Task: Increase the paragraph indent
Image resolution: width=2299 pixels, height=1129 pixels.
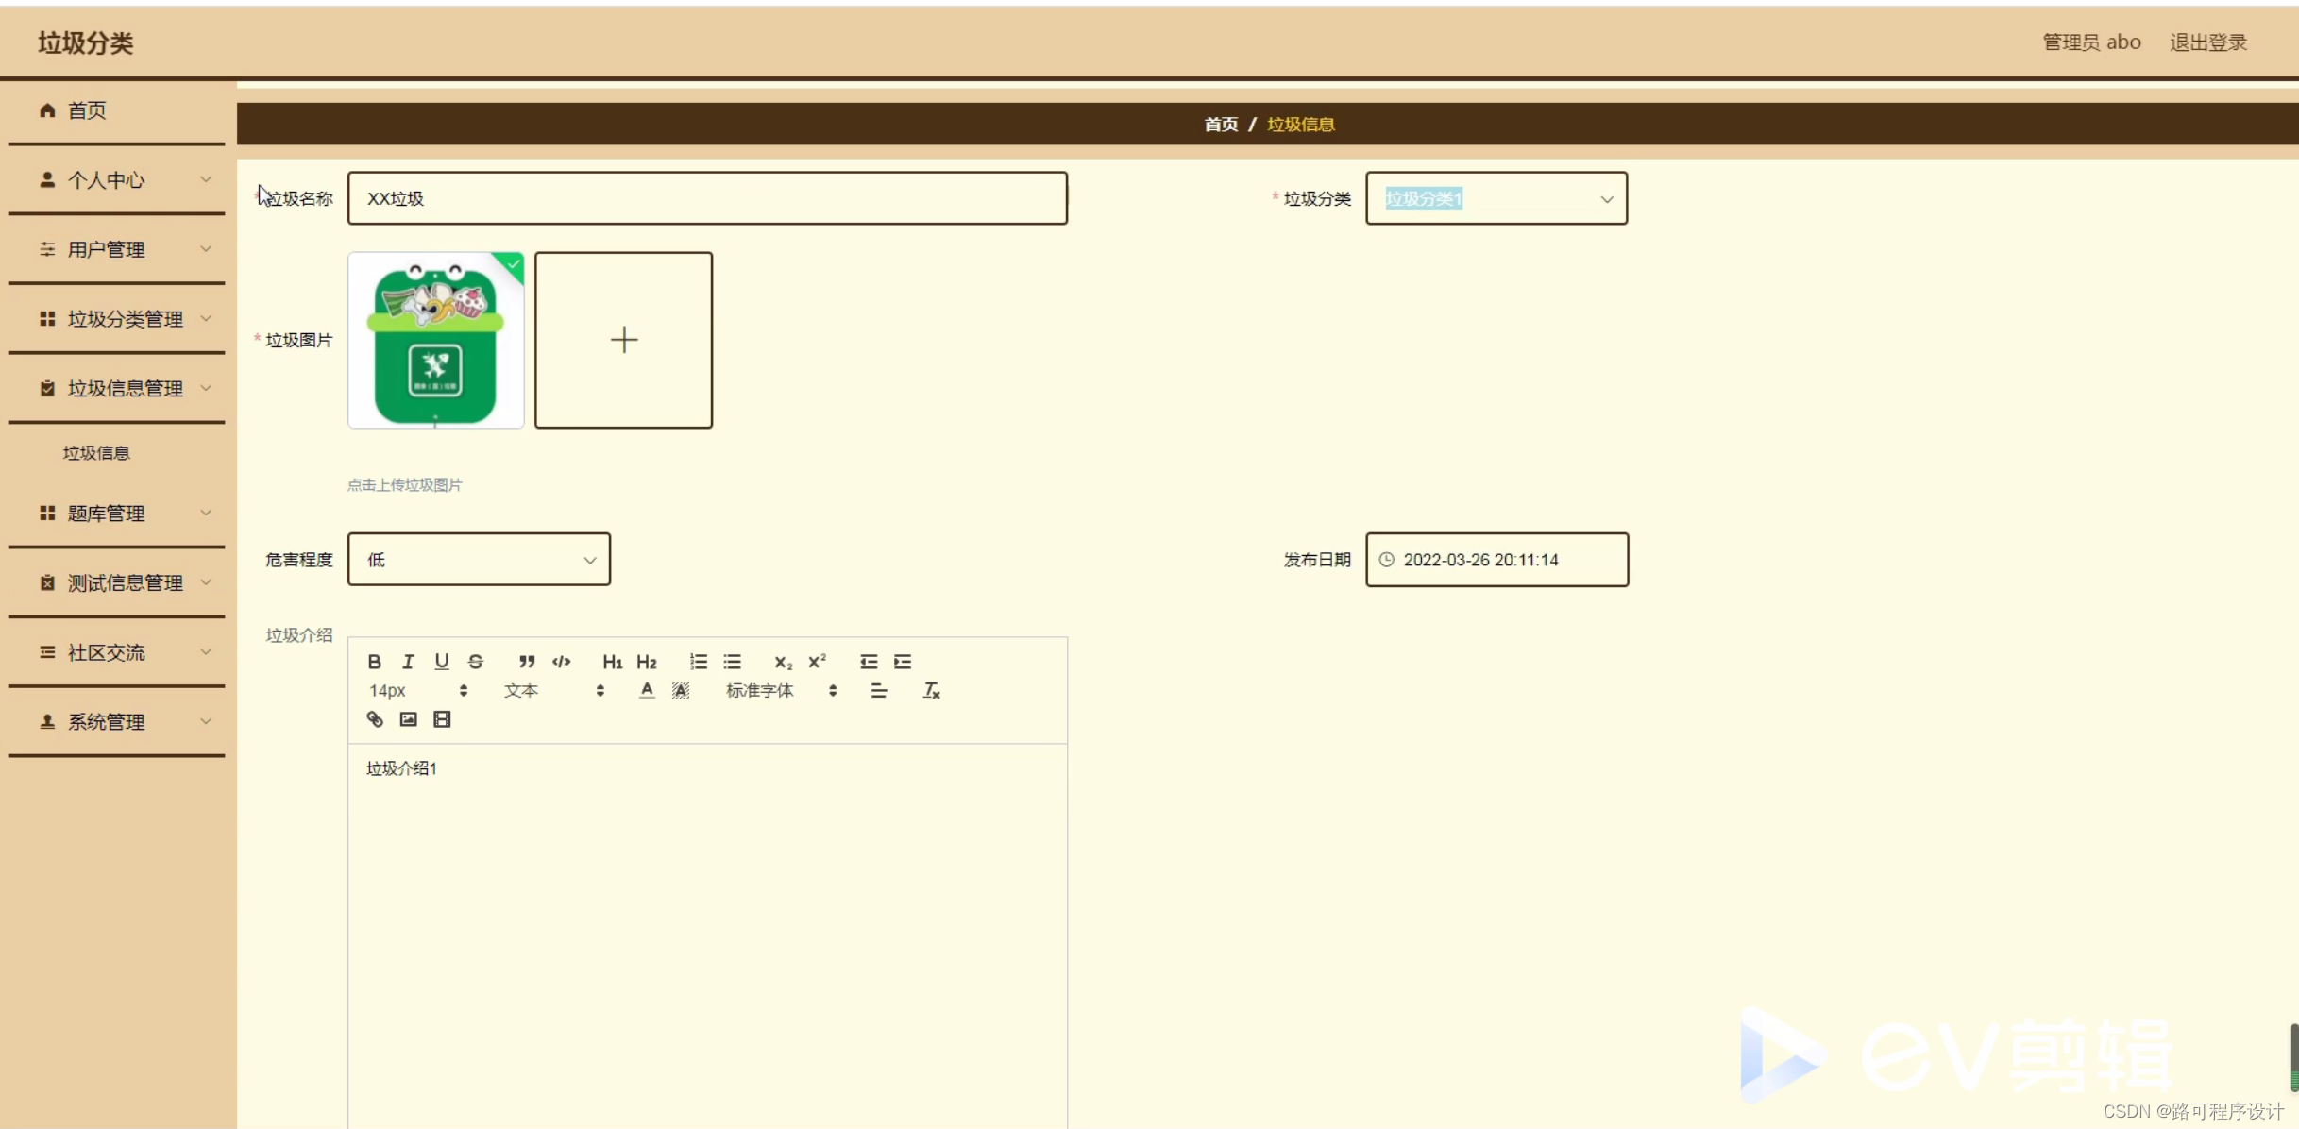Action: [903, 662]
